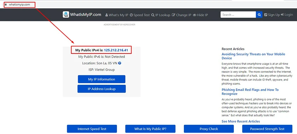Open Avoiding Security Threats article link
The width and height of the screenshot is (297, 134).
coord(253,56)
